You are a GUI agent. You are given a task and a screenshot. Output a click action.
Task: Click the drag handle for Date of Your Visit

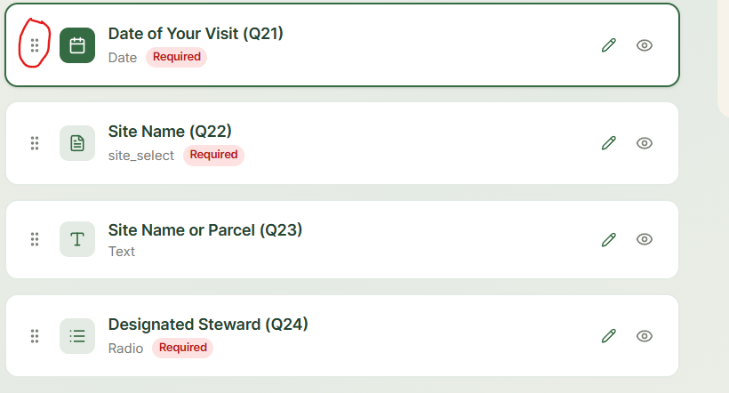point(35,45)
